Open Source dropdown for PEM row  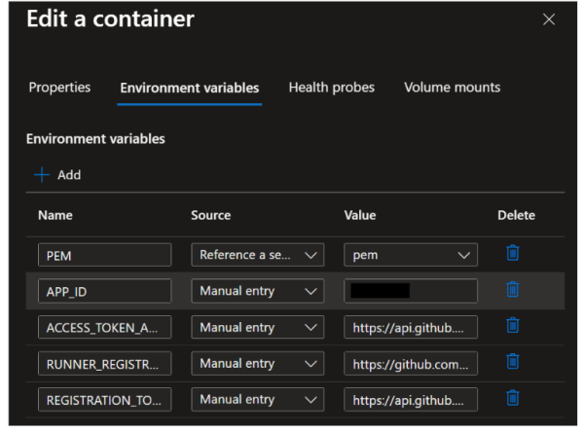pos(258,255)
